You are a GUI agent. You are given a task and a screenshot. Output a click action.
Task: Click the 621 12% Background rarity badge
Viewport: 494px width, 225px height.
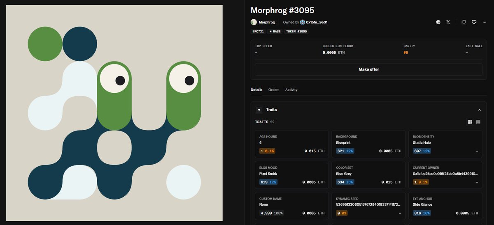click(x=345, y=151)
